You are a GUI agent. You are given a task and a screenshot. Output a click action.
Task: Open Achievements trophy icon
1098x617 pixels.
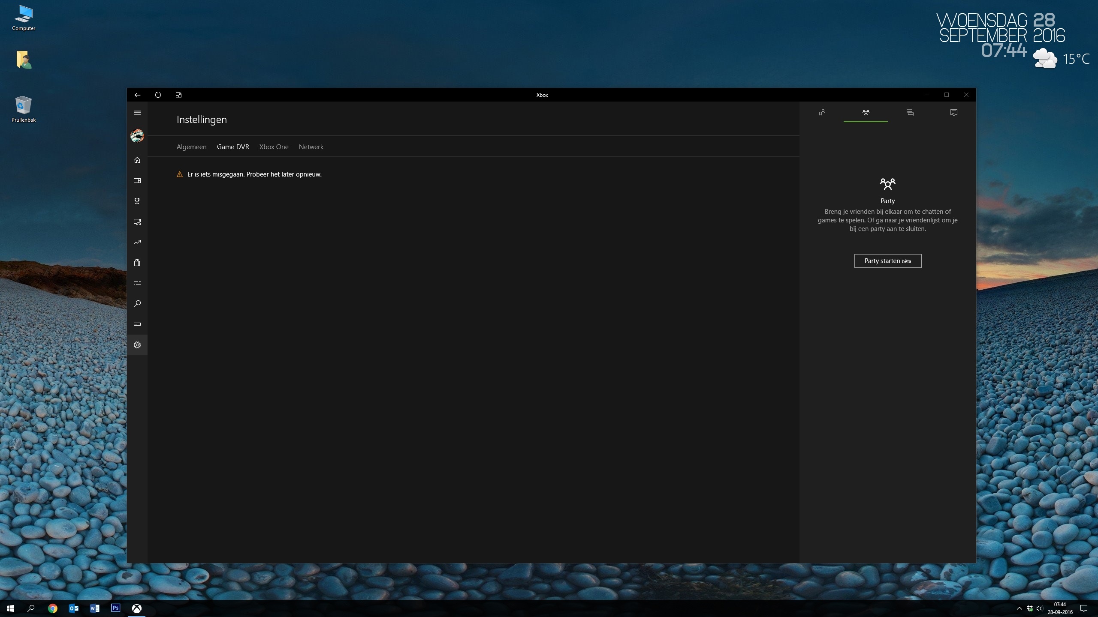coord(137,201)
